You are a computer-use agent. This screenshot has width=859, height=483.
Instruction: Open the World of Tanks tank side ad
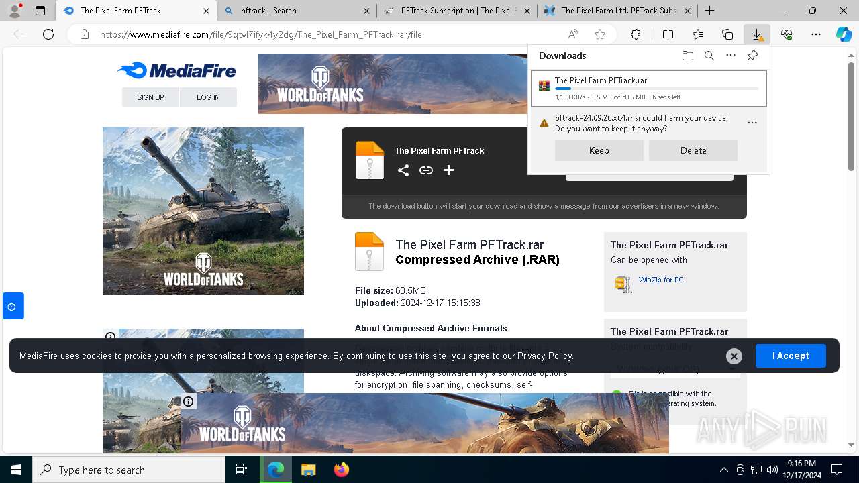(x=203, y=211)
